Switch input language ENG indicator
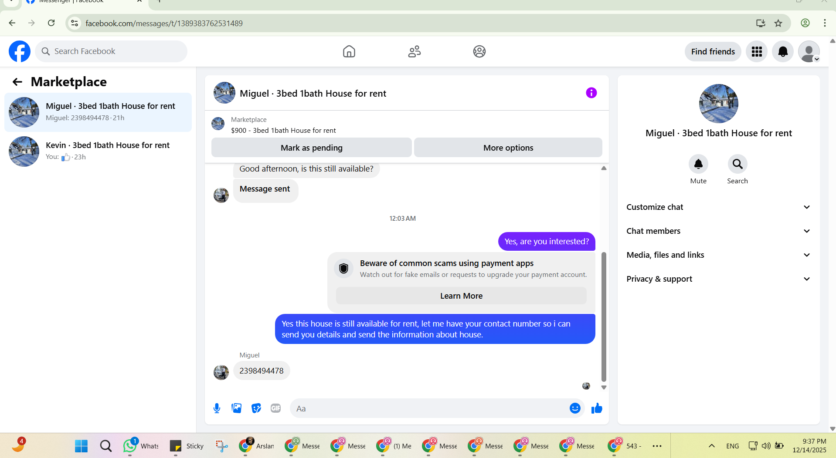Image resolution: width=836 pixels, height=458 pixels. coord(732,446)
